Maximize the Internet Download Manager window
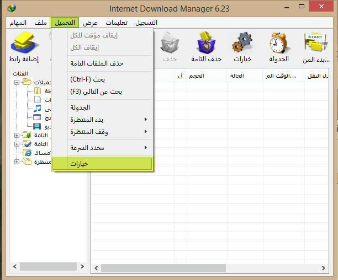The image size is (338, 280). [x=302, y=7]
